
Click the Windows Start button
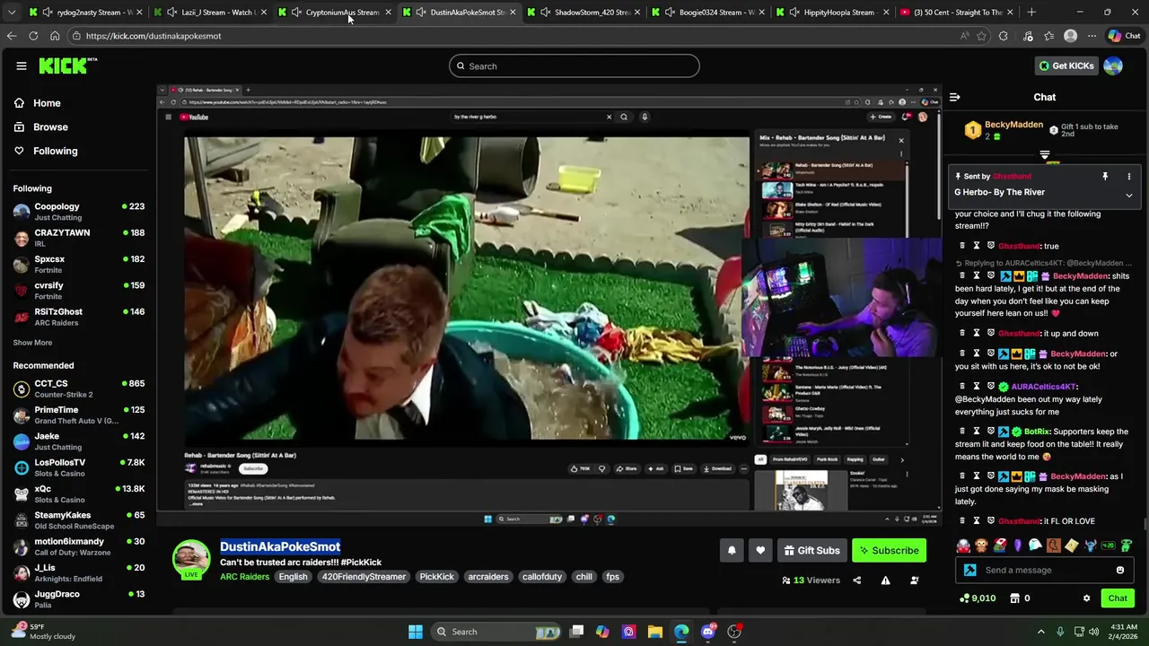tap(416, 632)
